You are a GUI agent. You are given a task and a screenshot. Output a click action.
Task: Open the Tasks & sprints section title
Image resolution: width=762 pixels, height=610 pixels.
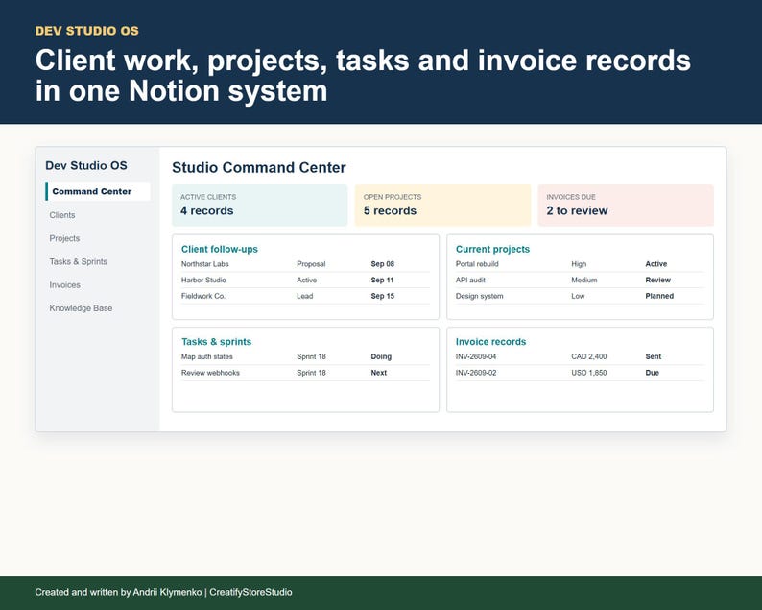click(216, 341)
